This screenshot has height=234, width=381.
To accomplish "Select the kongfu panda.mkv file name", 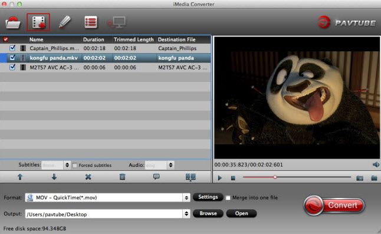I will [x=54, y=58].
